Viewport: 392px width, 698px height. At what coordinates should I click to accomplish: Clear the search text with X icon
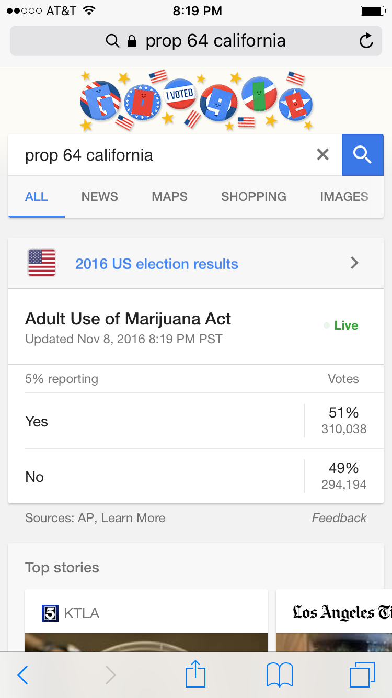(x=323, y=154)
